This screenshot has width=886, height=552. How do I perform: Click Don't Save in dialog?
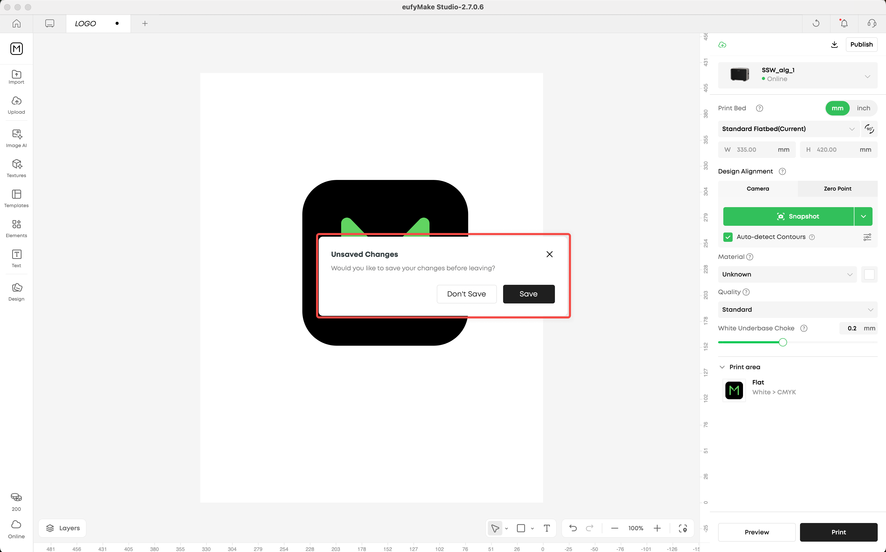466,294
